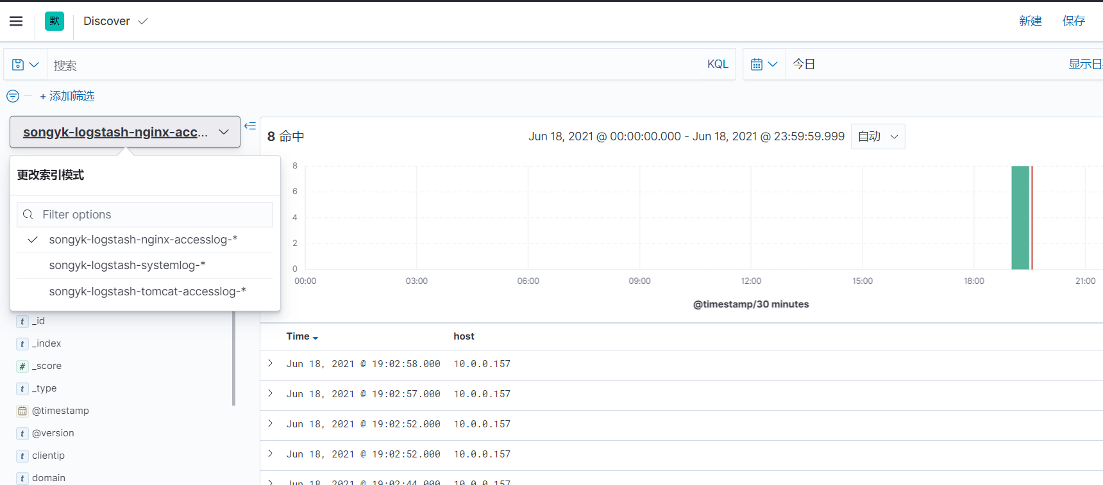Click the Filter options input field
Viewport: 1103px width, 485px height.
[145, 215]
